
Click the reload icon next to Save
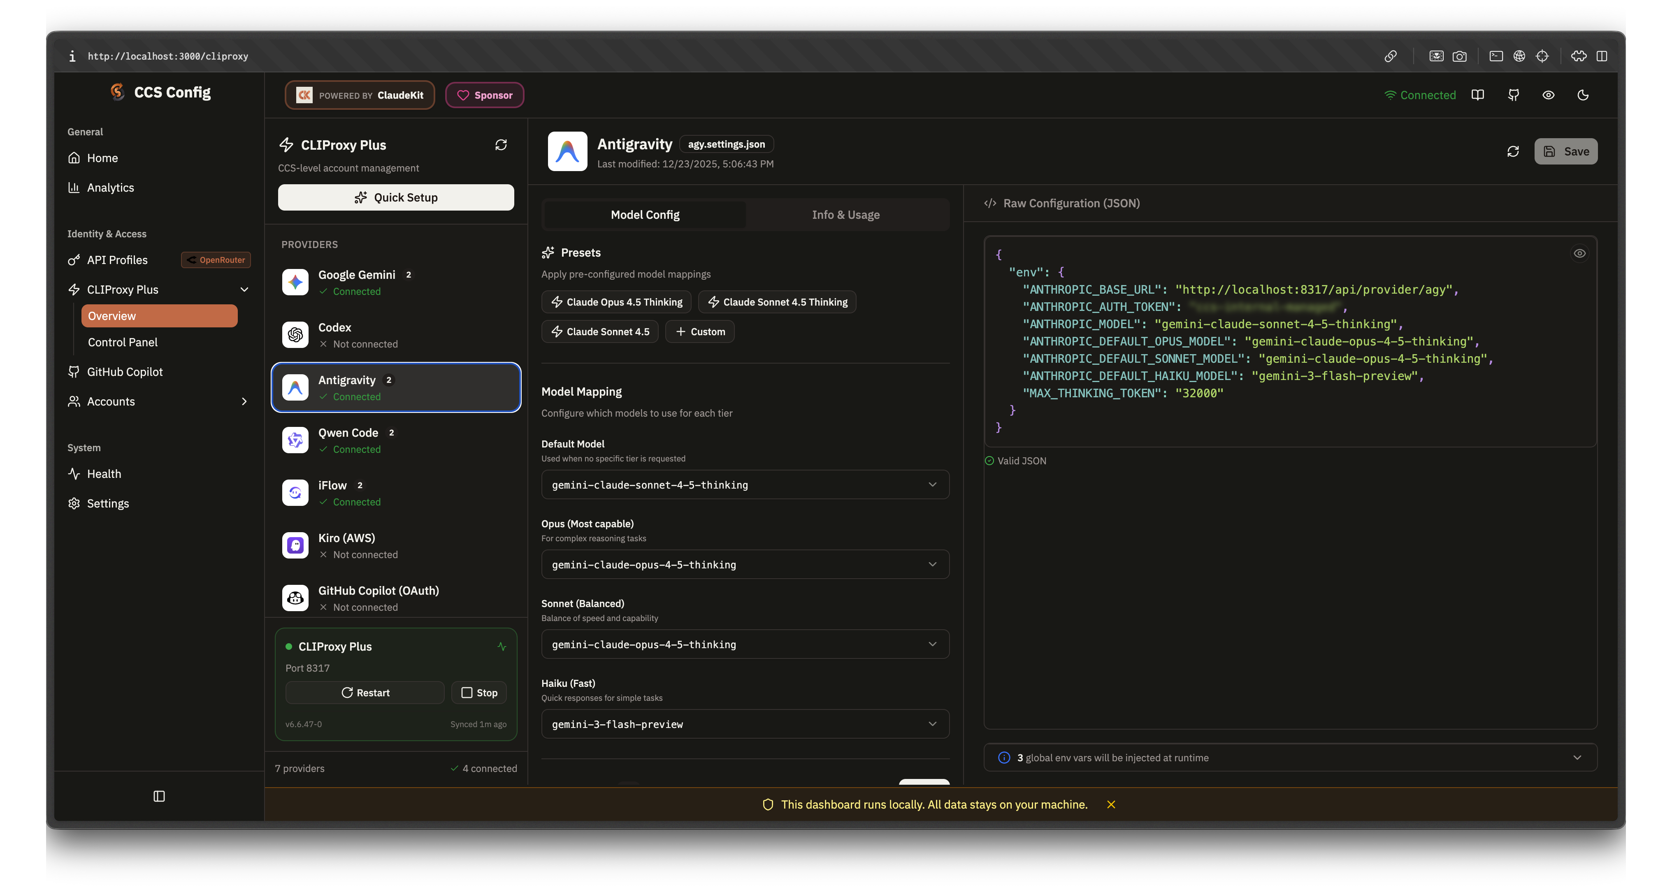[x=1513, y=151]
